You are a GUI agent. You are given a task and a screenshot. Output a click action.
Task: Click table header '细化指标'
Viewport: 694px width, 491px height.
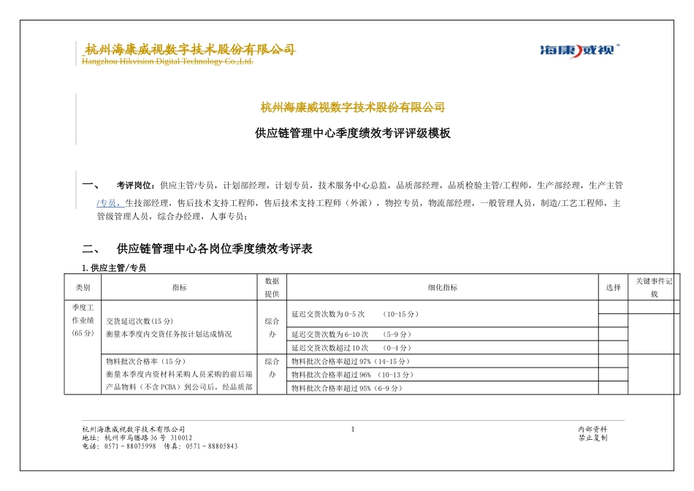(443, 287)
